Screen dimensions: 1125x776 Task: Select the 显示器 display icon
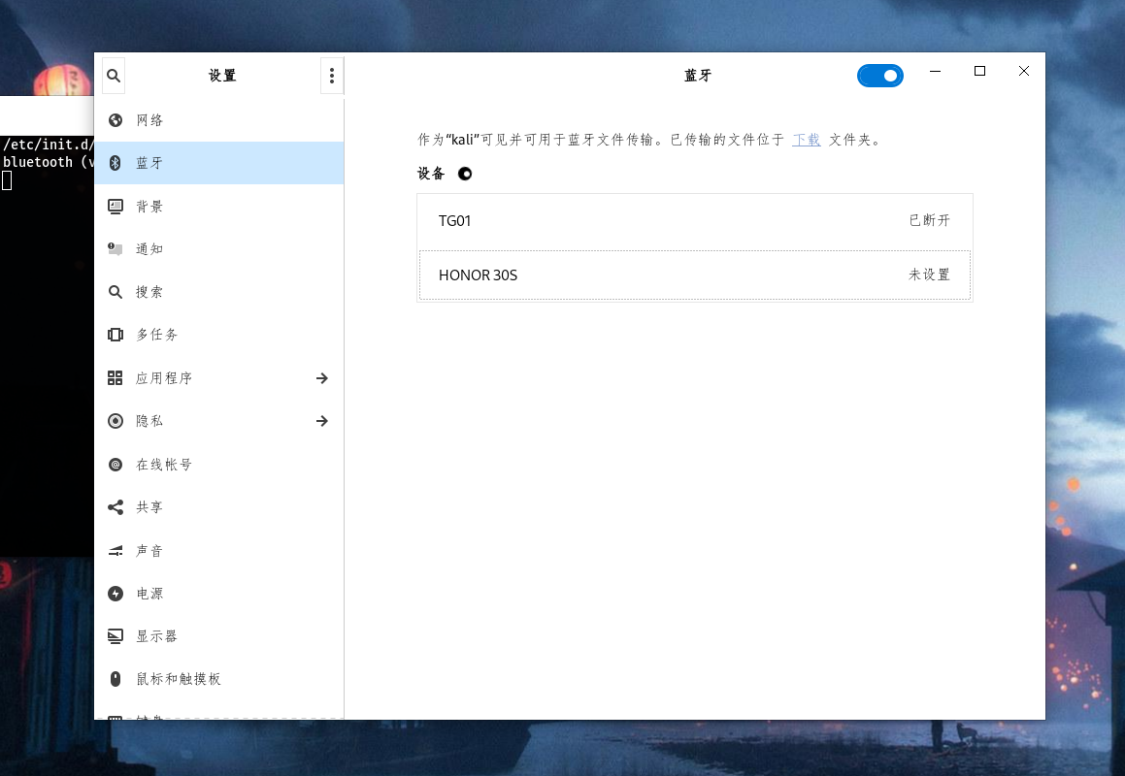(116, 635)
